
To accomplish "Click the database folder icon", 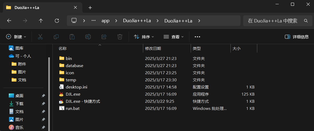I will pos(62,65).
